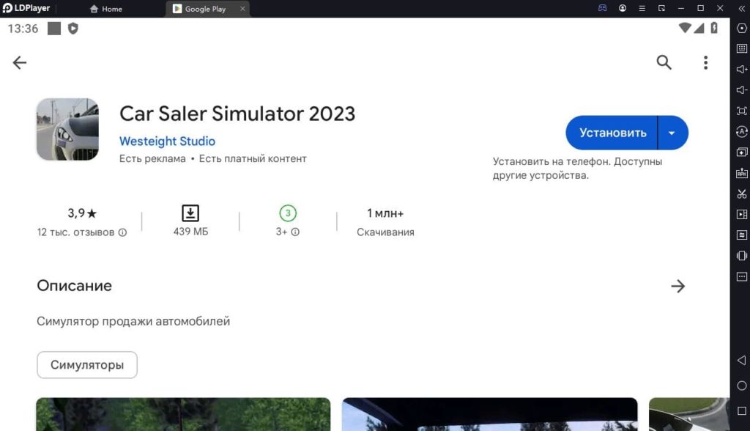The image size is (750, 431).
Task: Open more tools ellipsis in sidebar
Action: (741, 277)
